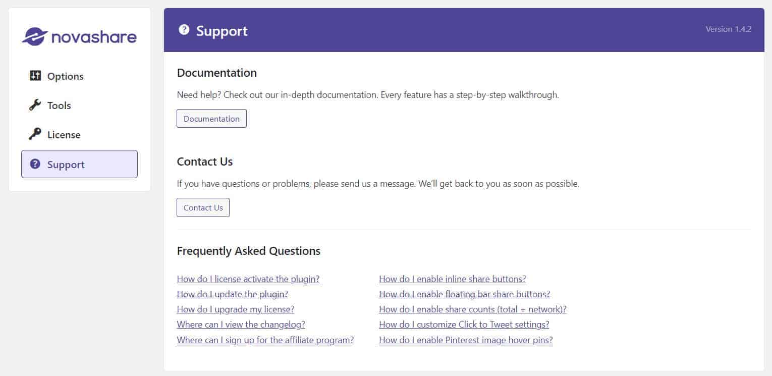The height and width of the screenshot is (376, 772).
Task: Click the wrench Tools icon in sidebar
Action: tap(35, 105)
